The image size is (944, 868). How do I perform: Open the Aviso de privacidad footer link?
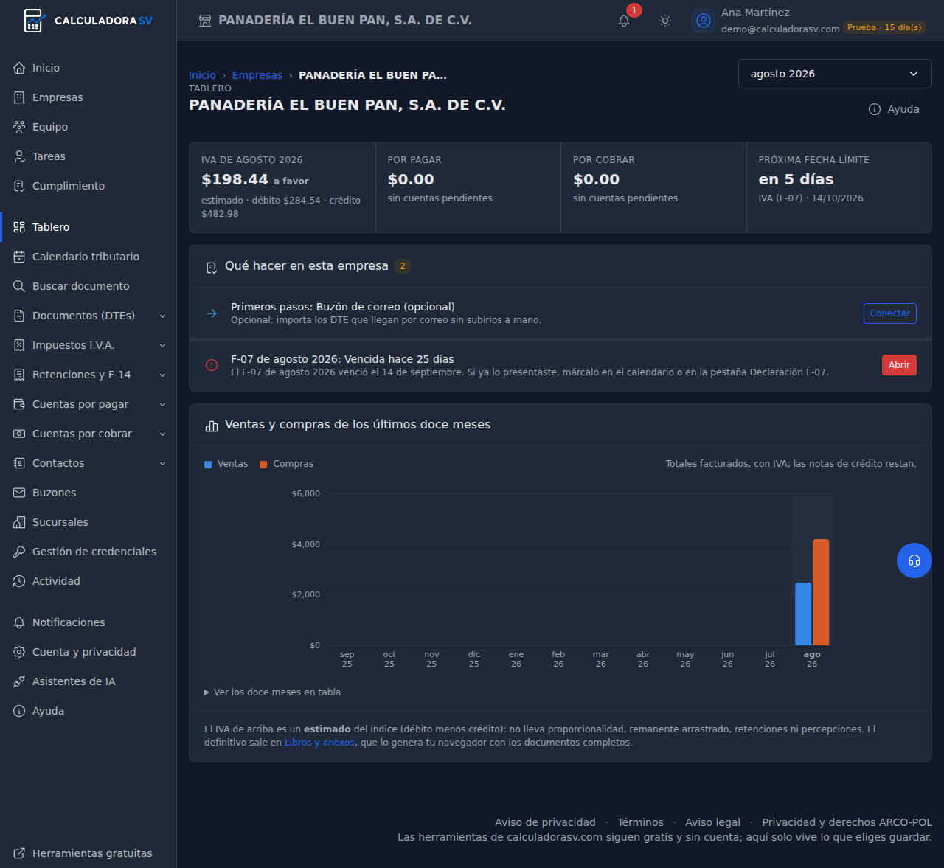coord(545,822)
